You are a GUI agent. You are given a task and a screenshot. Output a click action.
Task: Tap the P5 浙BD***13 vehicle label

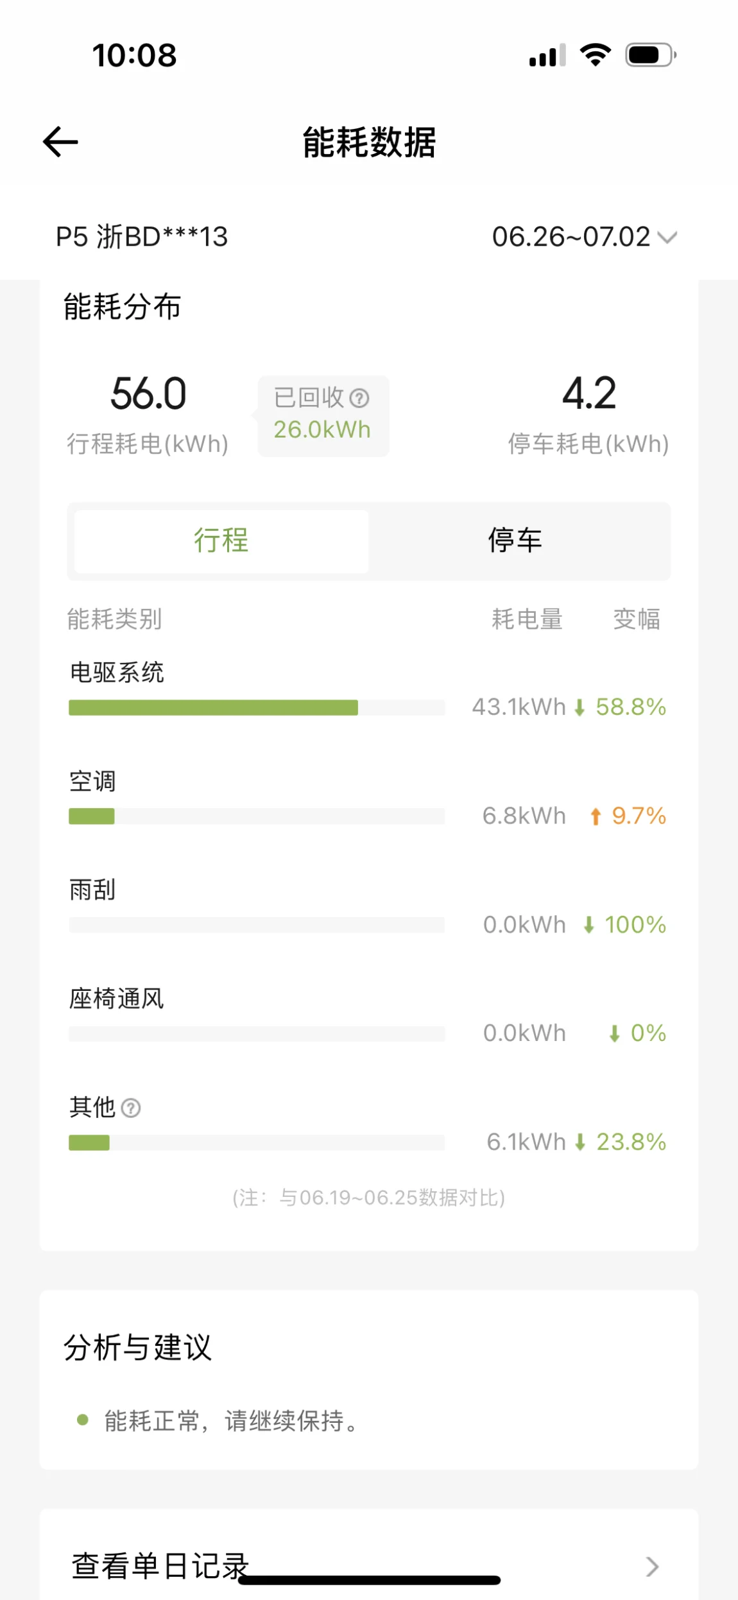point(142,237)
